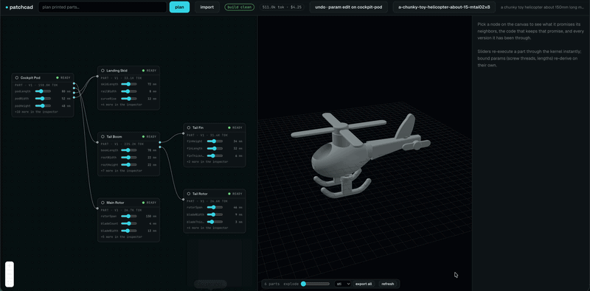The image size is (590, 291).
Task: Click the green READY dot on Main Rotor
Action: pos(143,203)
